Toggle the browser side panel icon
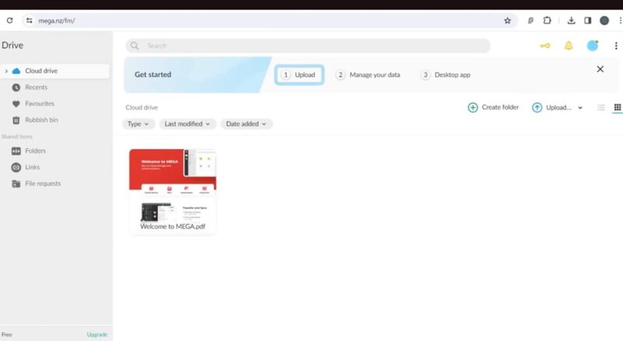 pyautogui.click(x=588, y=20)
